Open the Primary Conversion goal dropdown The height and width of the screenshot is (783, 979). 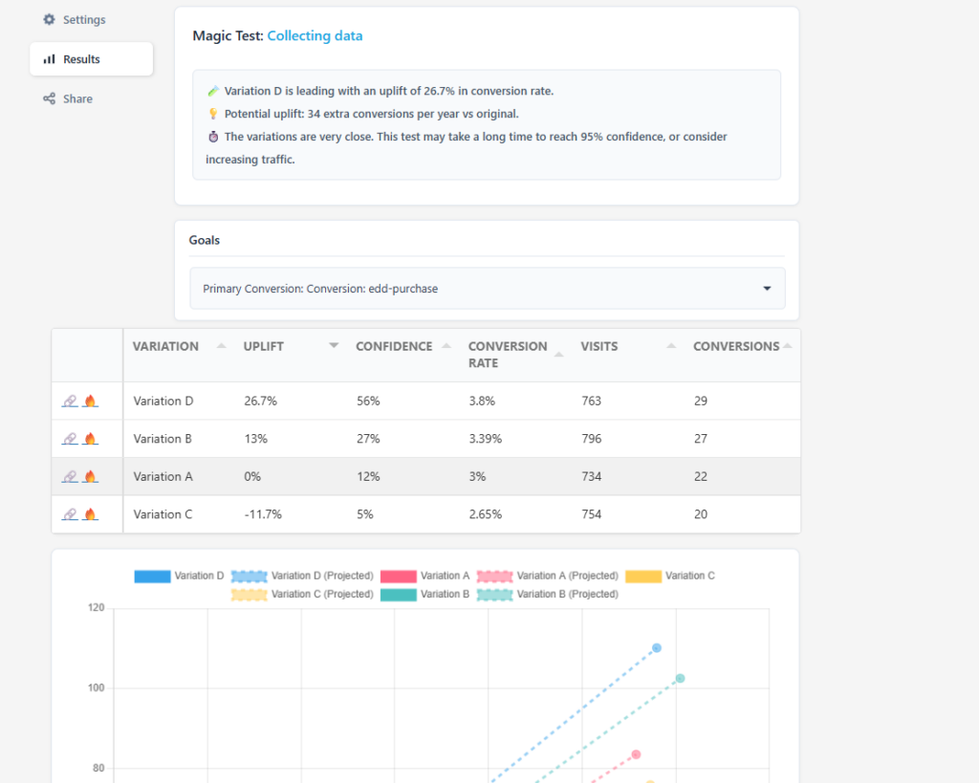768,288
